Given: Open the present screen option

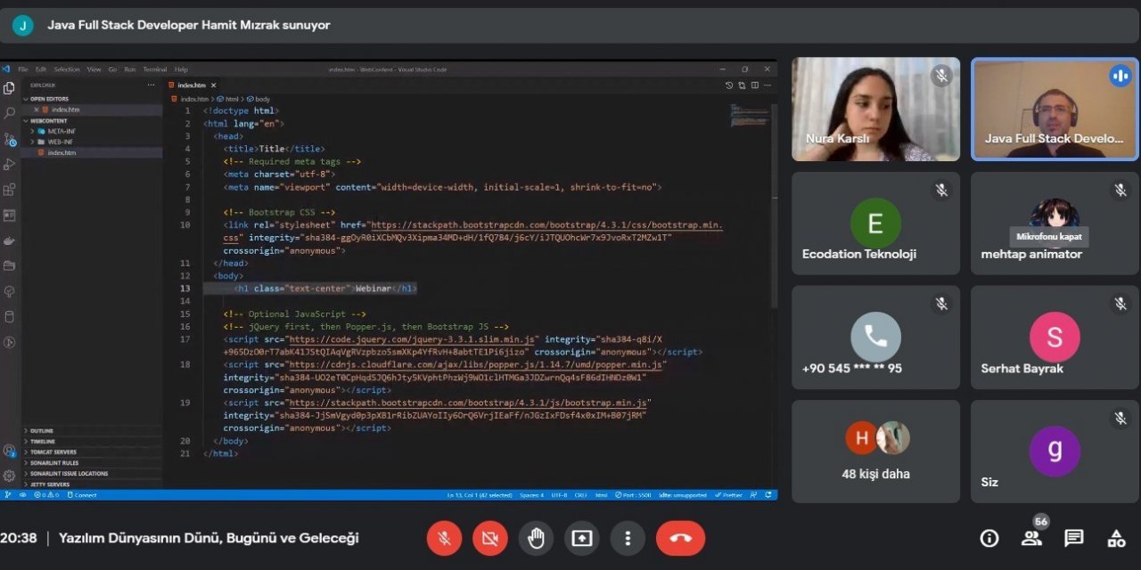Looking at the screenshot, I should click(x=582, y=538).
